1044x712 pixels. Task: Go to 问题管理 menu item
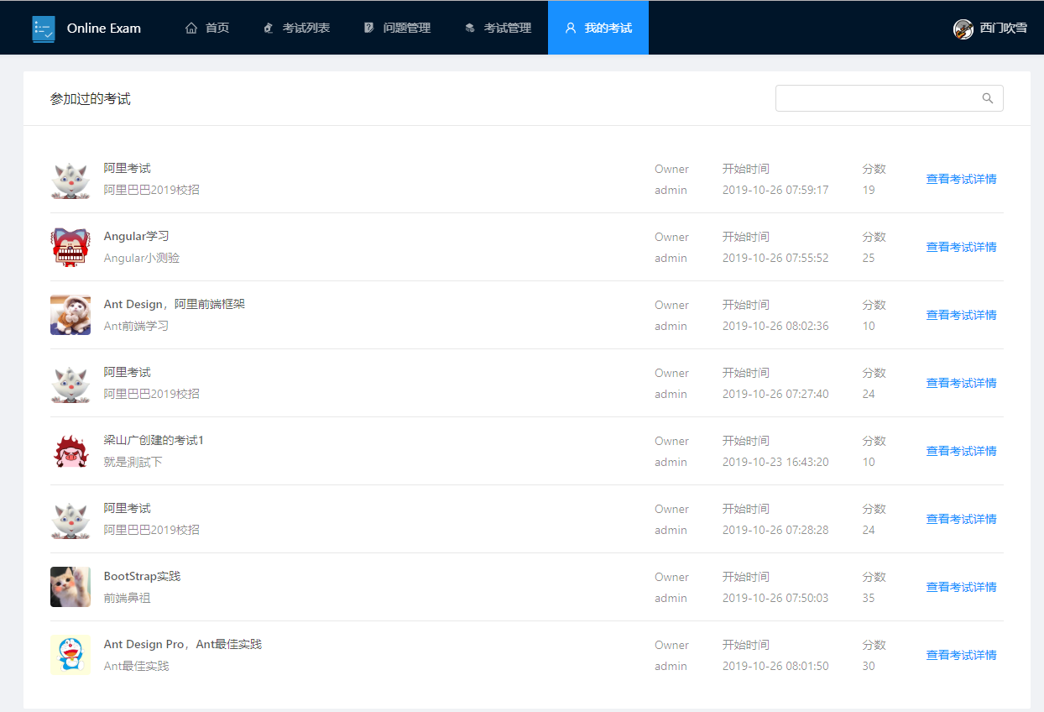click(397, 28)
